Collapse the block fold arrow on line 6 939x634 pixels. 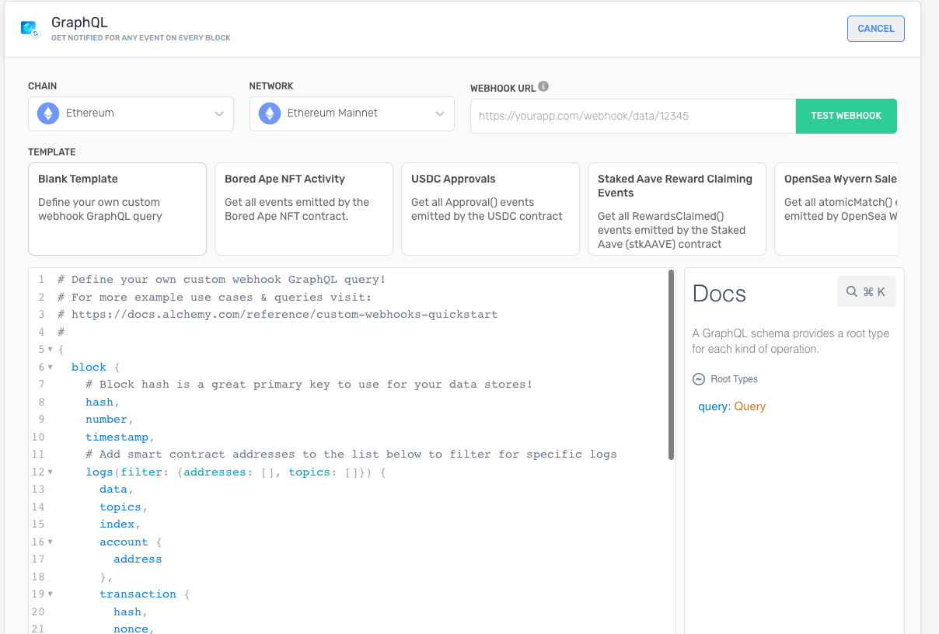(x=51, y=367)
